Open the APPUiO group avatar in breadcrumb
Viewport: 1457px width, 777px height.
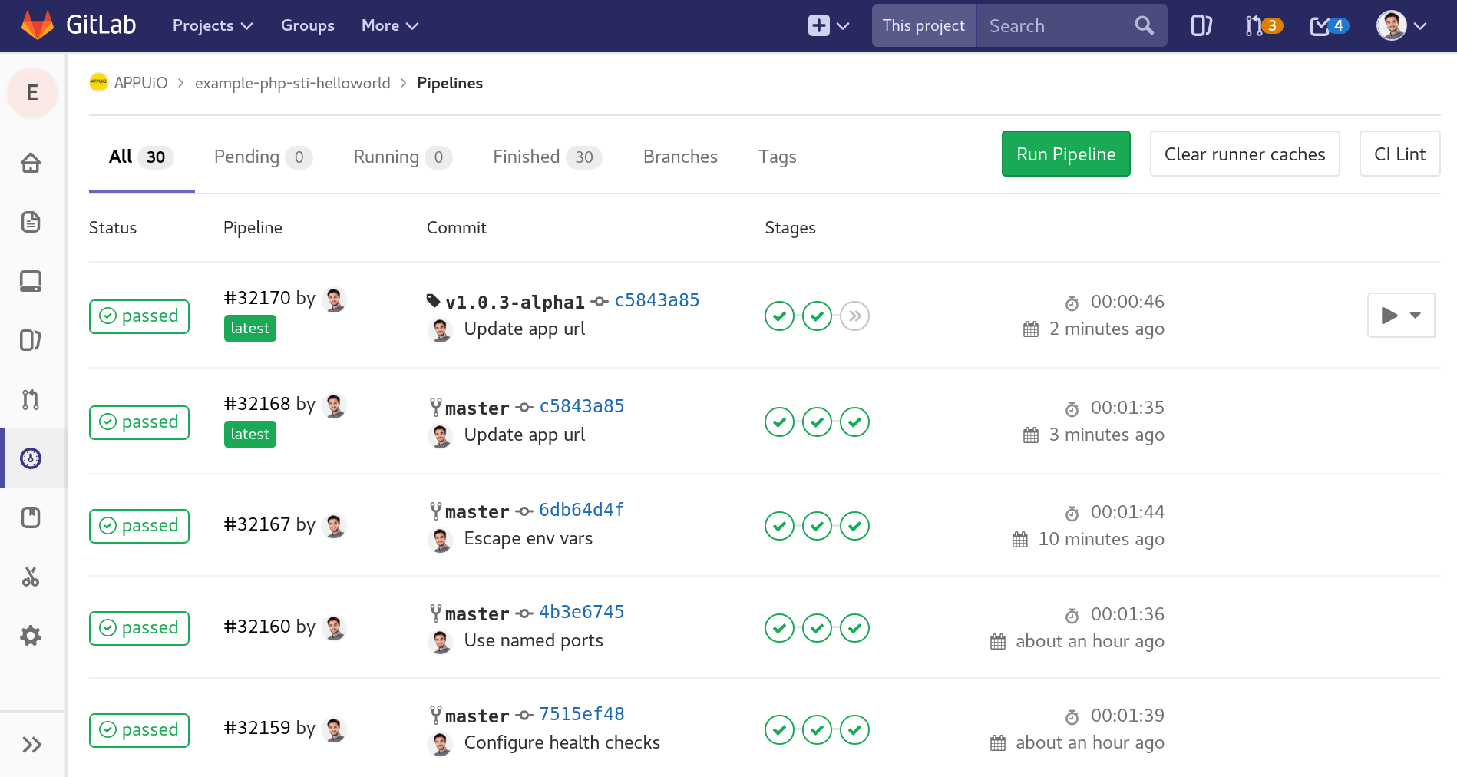coord(98,82)
